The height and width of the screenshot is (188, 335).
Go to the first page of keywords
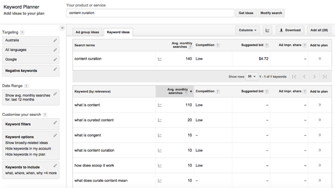click(x=294, y=76)
